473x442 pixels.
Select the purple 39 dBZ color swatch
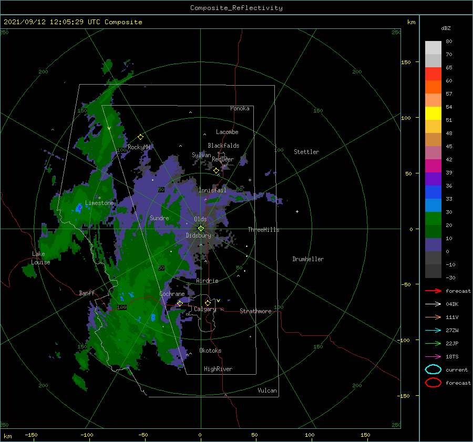click(x=433, y=179)
